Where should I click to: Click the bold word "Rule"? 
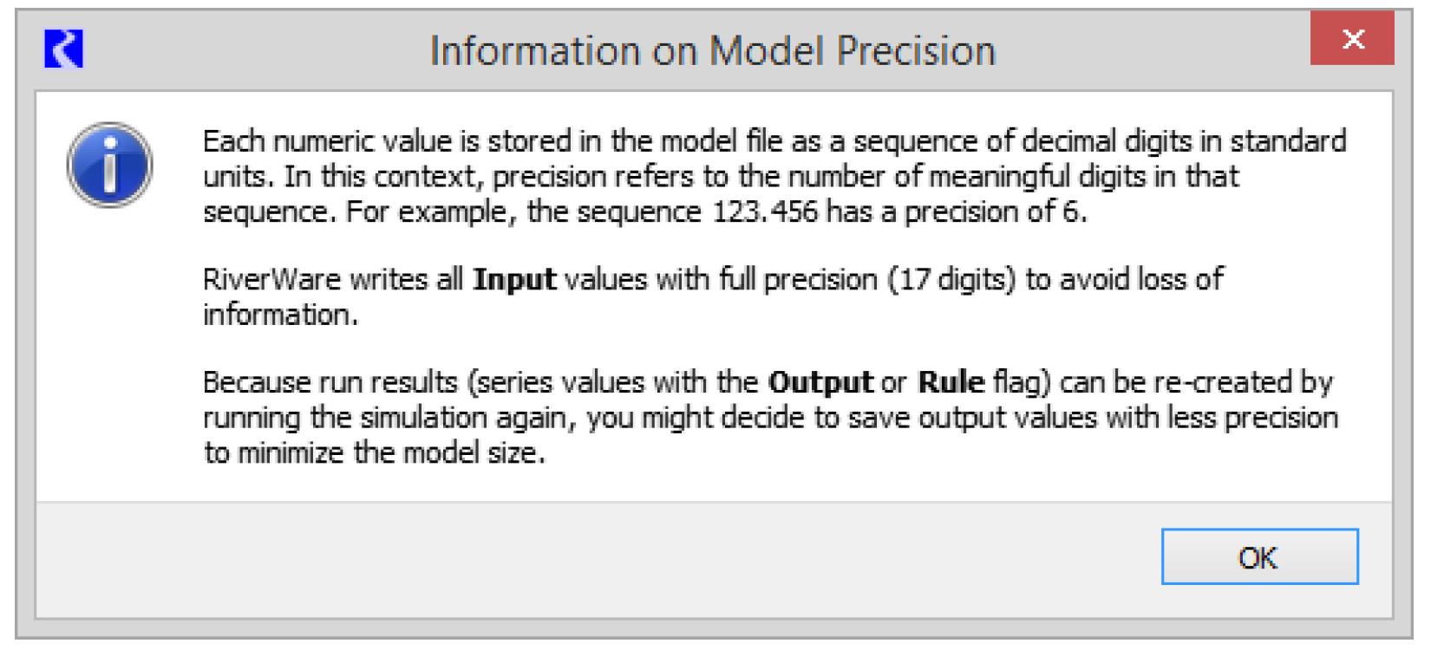(x=951, y=382)
